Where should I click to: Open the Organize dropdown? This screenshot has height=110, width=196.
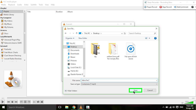[70, 38]
